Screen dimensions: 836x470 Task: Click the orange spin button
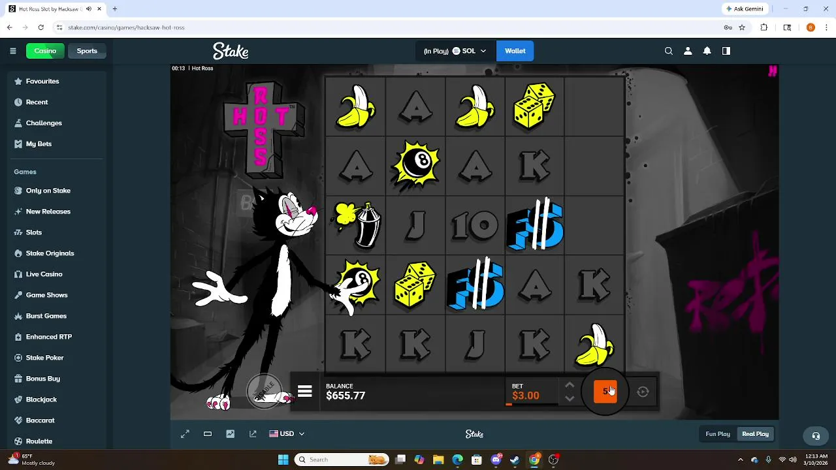pos(605,392)
